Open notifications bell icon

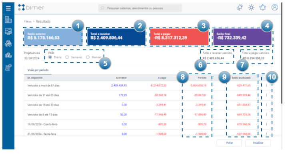[263, 8]
